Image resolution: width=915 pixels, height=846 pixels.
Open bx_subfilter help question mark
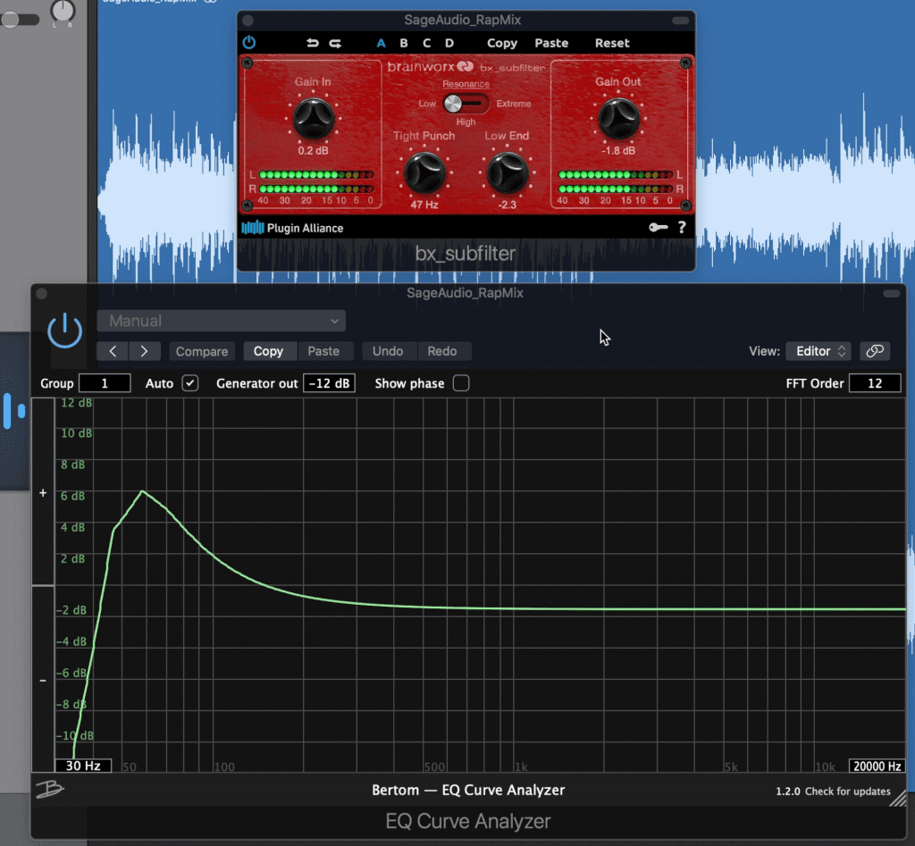pyautogui.click(x=682, y=227)
